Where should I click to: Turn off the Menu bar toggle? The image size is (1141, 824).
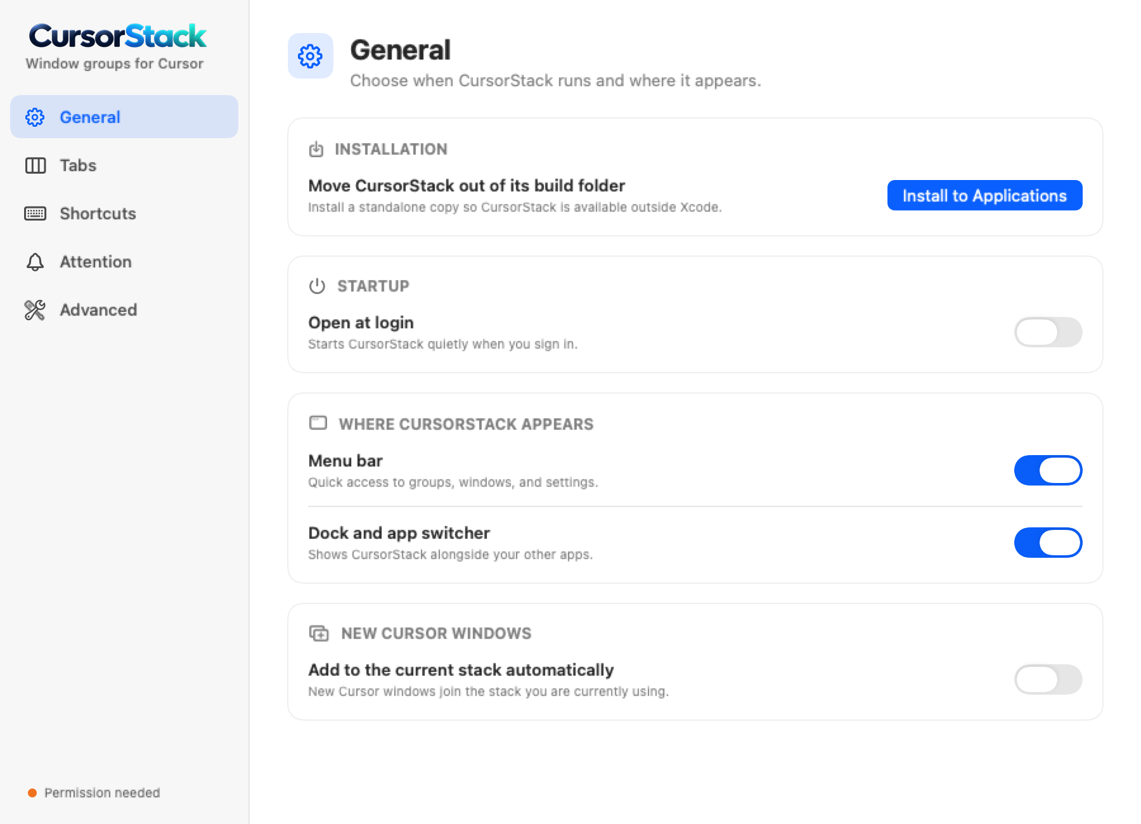pyautogui.click(x=1048, y=470)
